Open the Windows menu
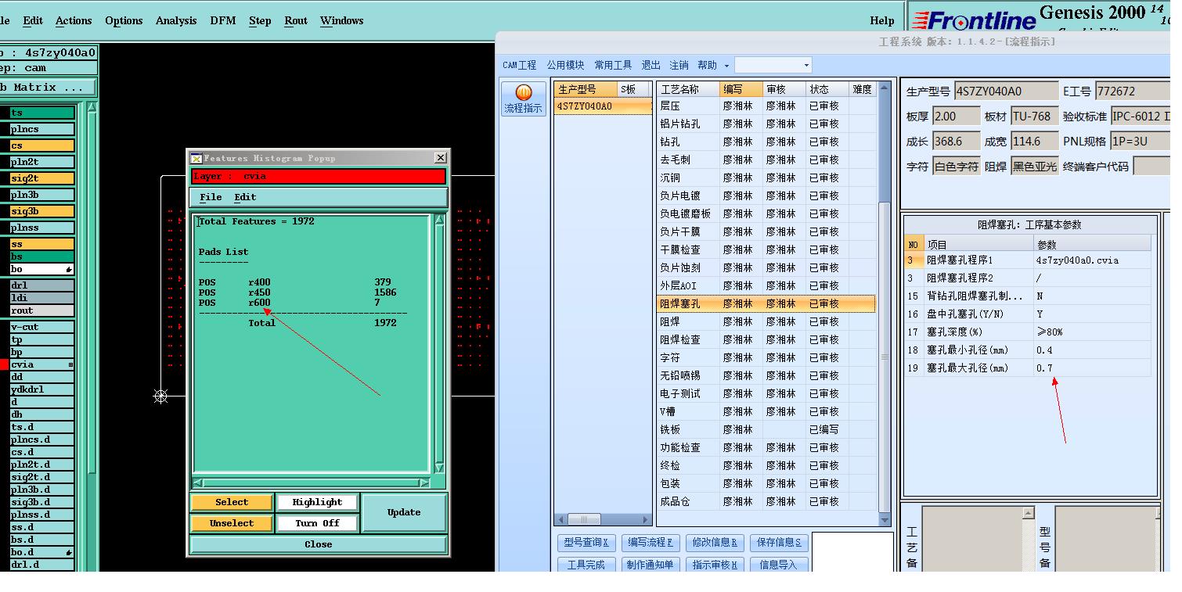This screenshot has width=1182, height=592. (x=342, y=21)
